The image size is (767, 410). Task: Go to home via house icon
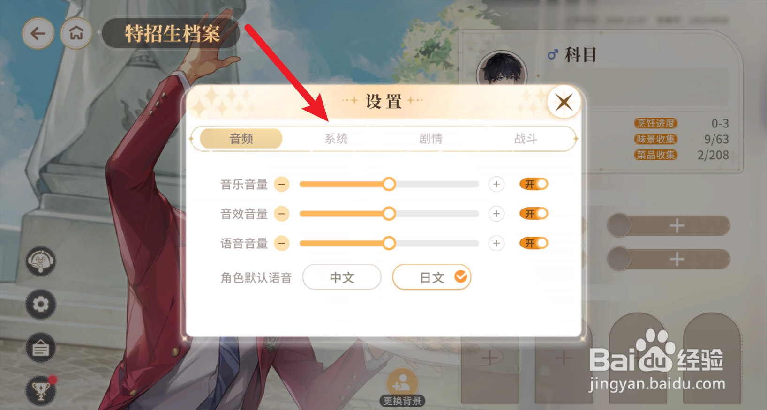tap(76, 33)
